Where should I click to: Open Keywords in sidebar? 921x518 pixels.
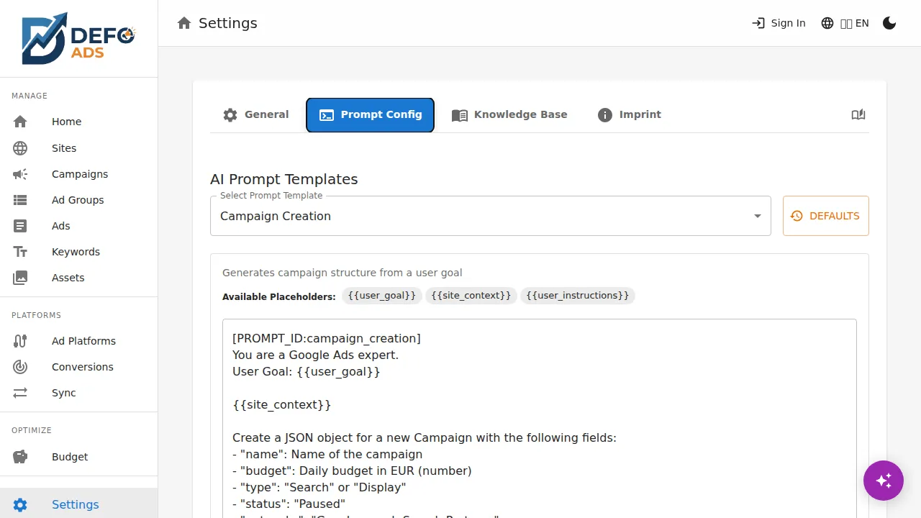(x=78, y=252)
